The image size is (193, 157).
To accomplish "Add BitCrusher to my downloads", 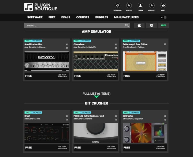I will point(161,147).
